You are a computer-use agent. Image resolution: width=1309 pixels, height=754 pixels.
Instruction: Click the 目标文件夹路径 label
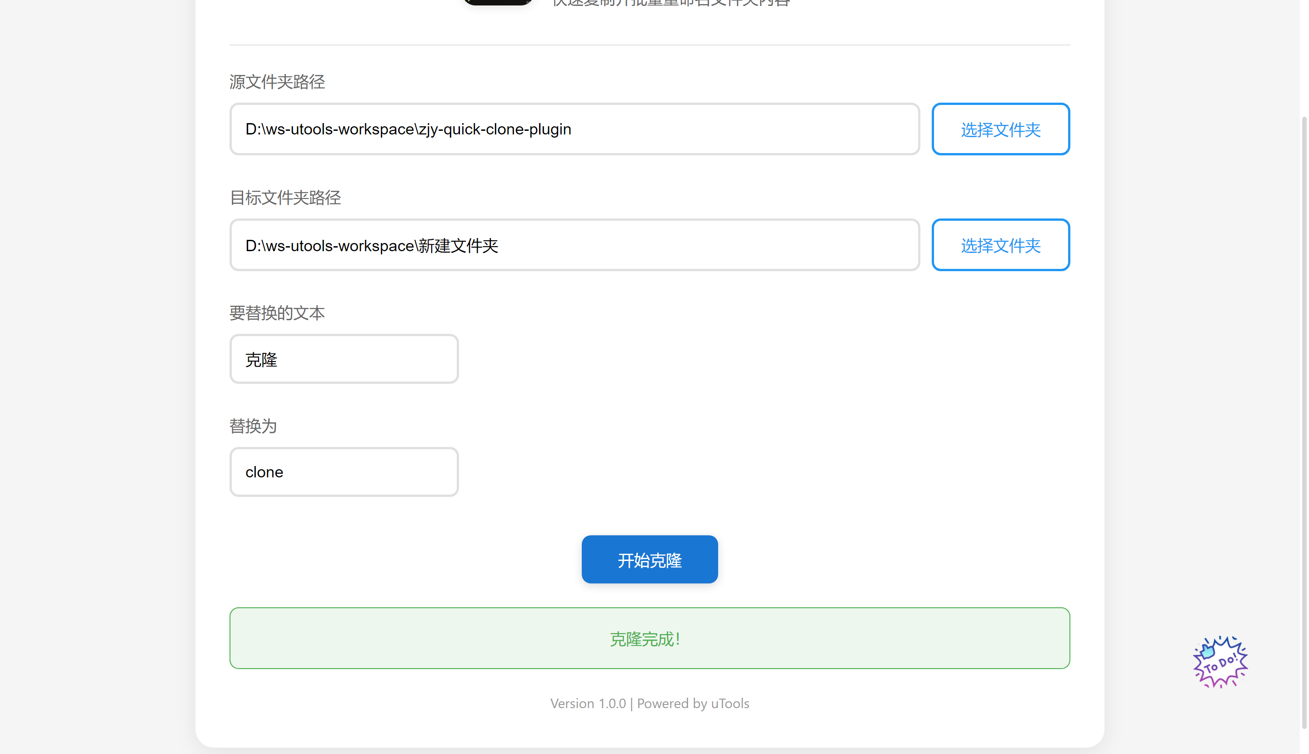(x=285, y=197)
